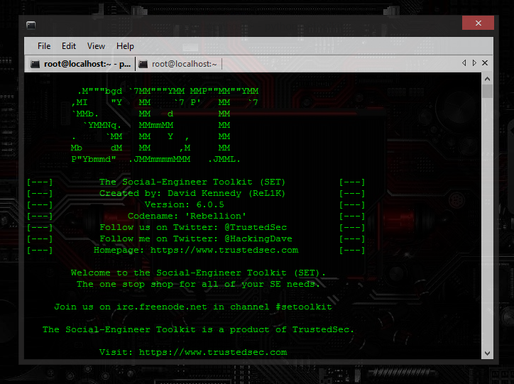Click 'Created by: David Kennedy (ReL1K)' line
Image resolution: width=514 pixels, height=384 pixels.
(x=192, y=193)
